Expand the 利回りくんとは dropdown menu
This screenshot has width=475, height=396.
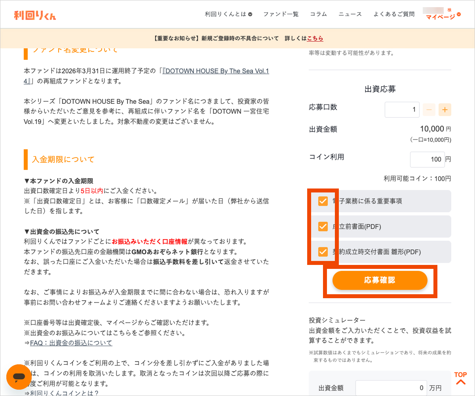point(228,14)
